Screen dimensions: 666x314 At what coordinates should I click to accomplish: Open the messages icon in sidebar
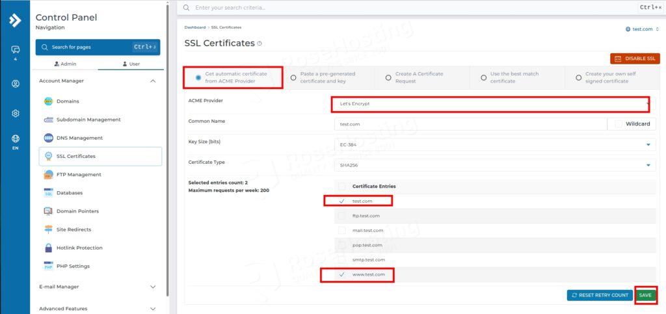(x=16, y=50)
